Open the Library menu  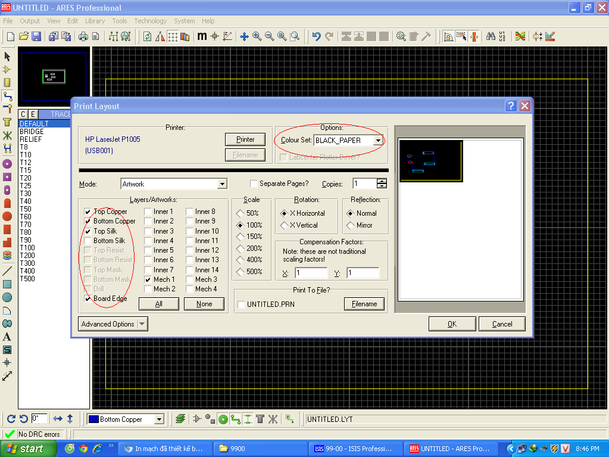[x=95, y=21]
